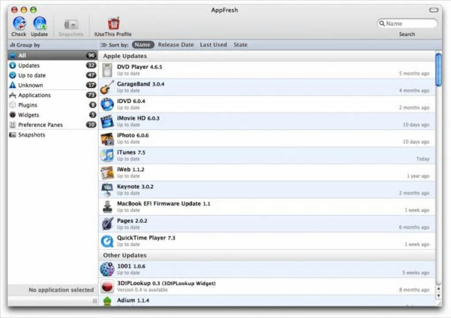Sort the list by Name

(x=143, y=45)
